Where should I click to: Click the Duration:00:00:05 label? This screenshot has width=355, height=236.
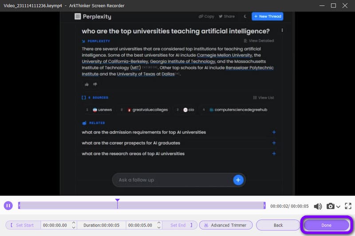click(101, 225)
